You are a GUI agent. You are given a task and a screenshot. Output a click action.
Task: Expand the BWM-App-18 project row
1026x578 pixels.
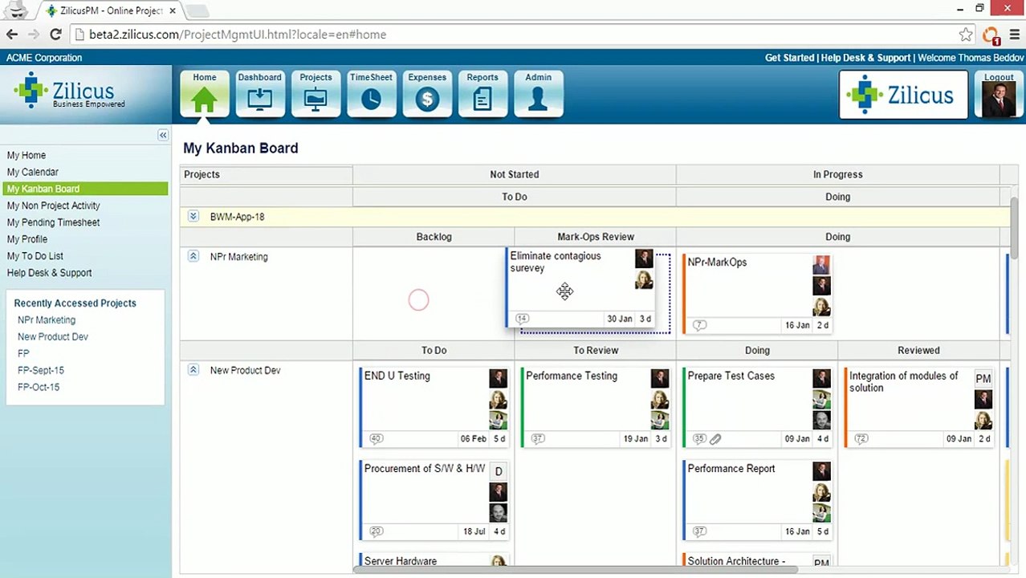(193, 216)
